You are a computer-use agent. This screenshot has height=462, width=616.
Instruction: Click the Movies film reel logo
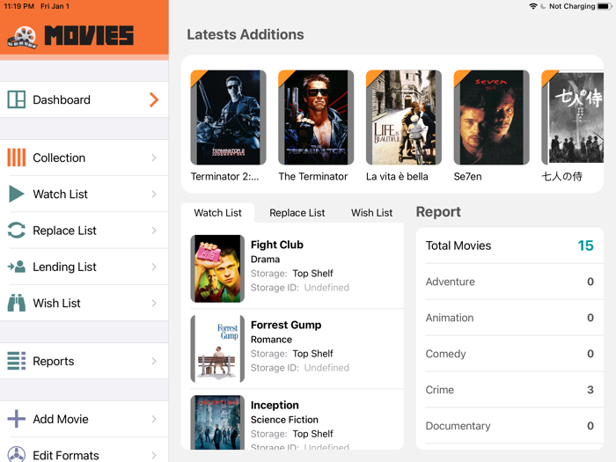(x=23, y=37)
